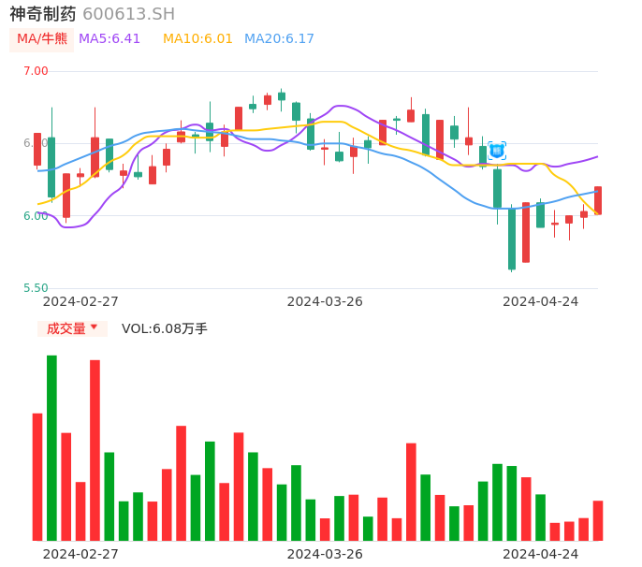Click the 2024-04-24 date label under volume chart
642x567 pixels.
[x=541, y=554]
